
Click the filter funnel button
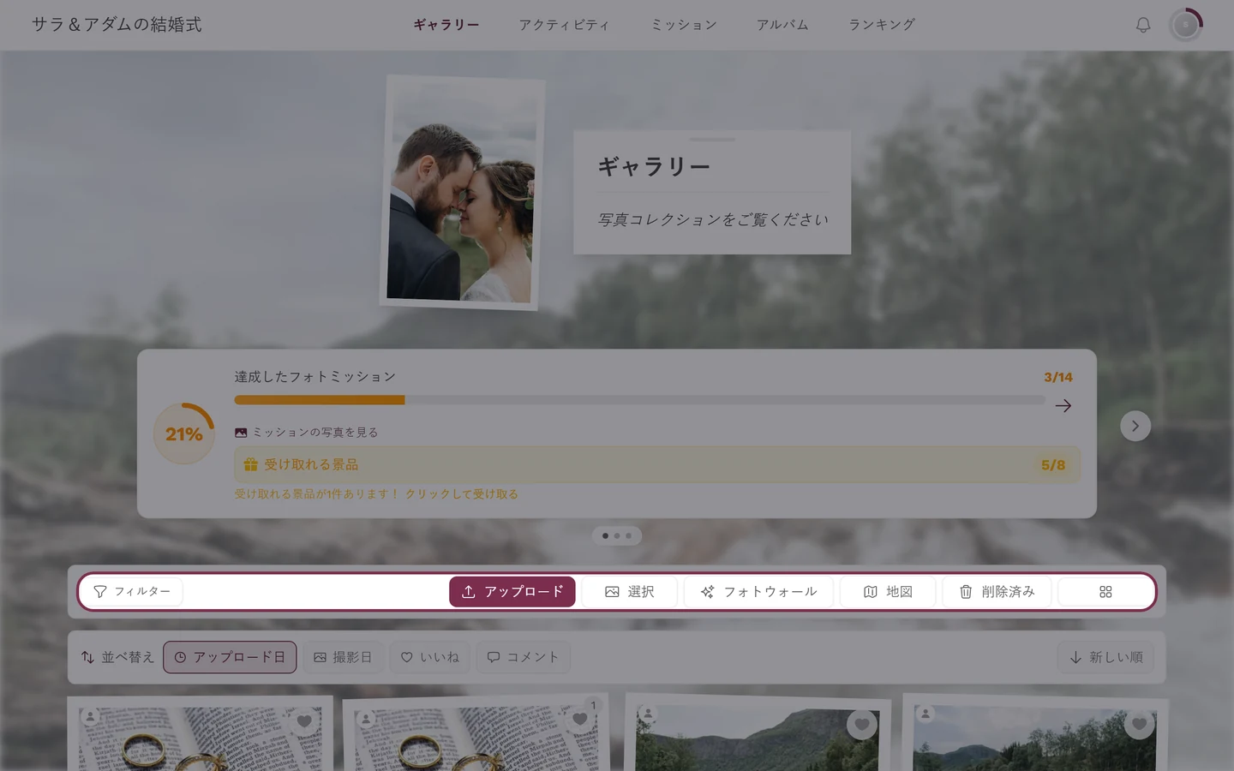click(132, 592)
